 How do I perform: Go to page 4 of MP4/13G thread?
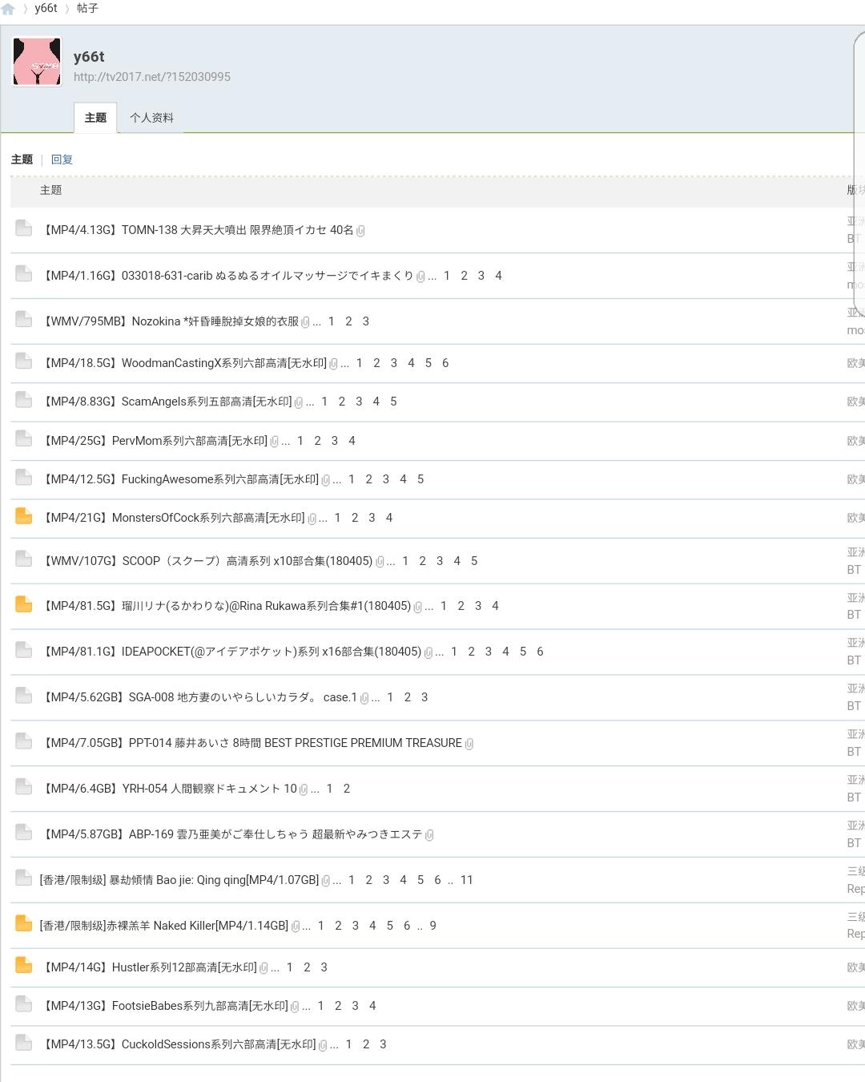pyautogui.click(x=372, y=1006)
